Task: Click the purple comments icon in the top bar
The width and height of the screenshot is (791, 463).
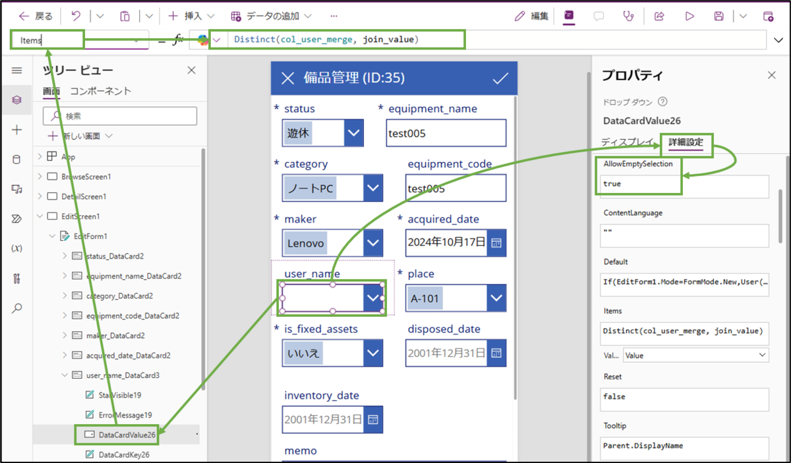Action: (569, 16)
